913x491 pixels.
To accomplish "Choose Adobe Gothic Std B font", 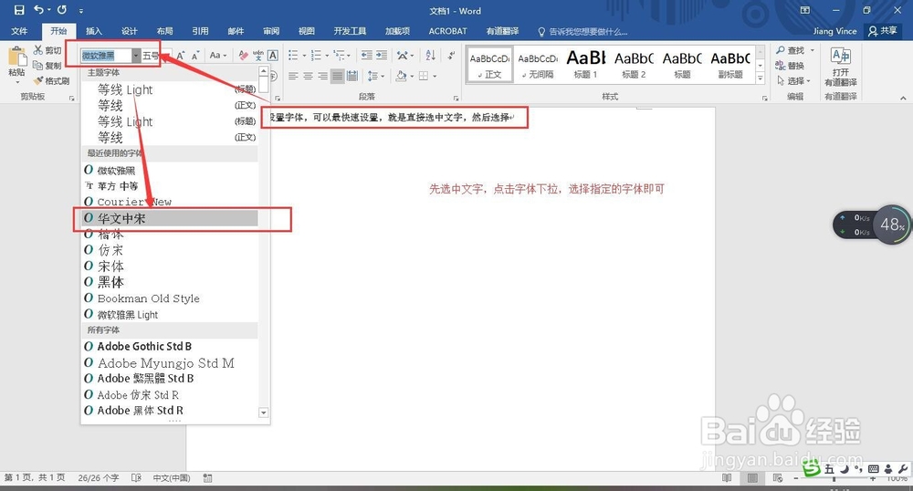I will pos(170,346).
